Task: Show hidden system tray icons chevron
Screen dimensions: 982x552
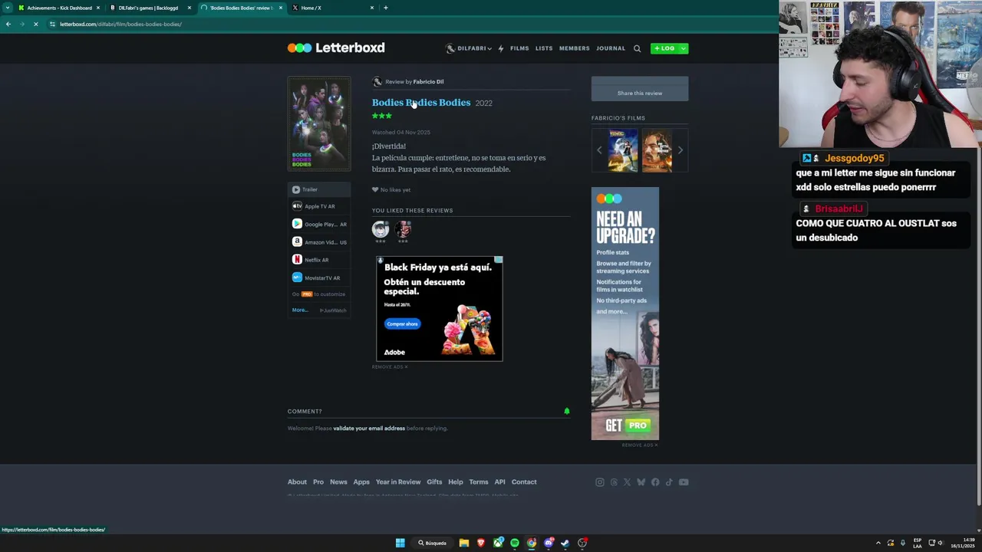Action: [878, 543]
